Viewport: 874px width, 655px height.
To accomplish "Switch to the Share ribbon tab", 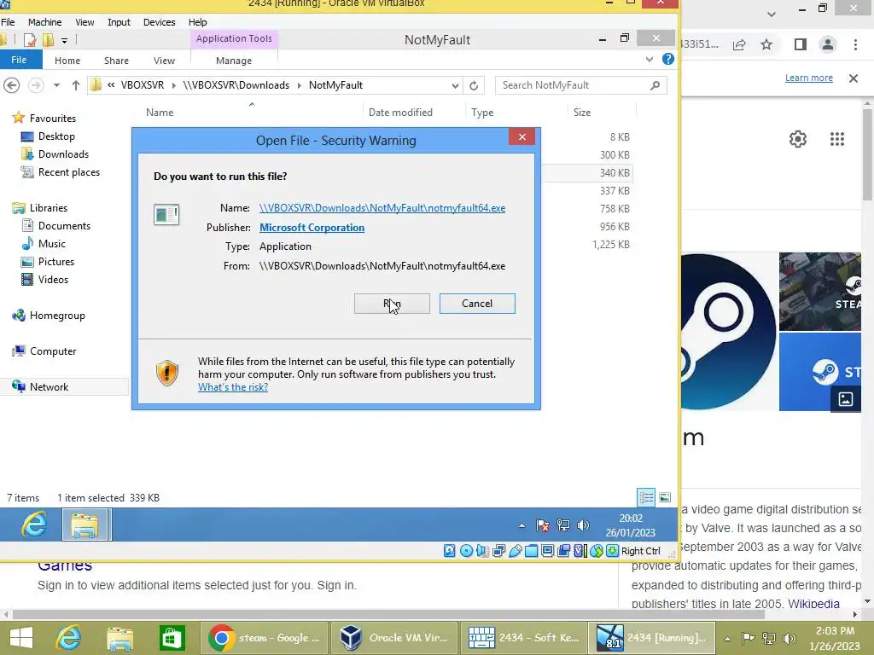I will [116, 61].
